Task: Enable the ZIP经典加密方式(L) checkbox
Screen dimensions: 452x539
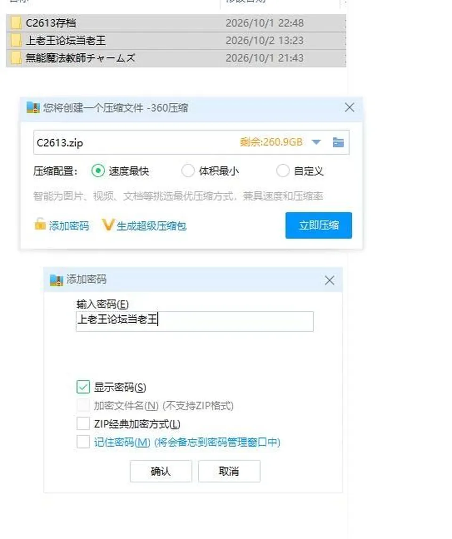Action: click(x=83, y=423)
